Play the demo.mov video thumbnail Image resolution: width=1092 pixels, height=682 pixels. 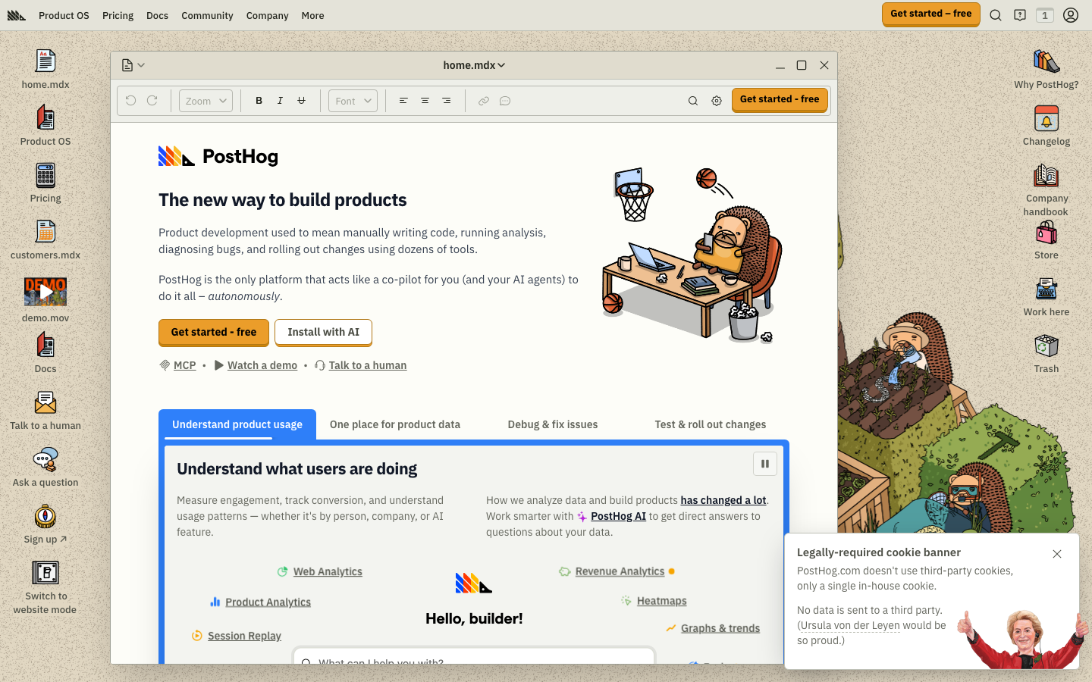click(45, 292)
